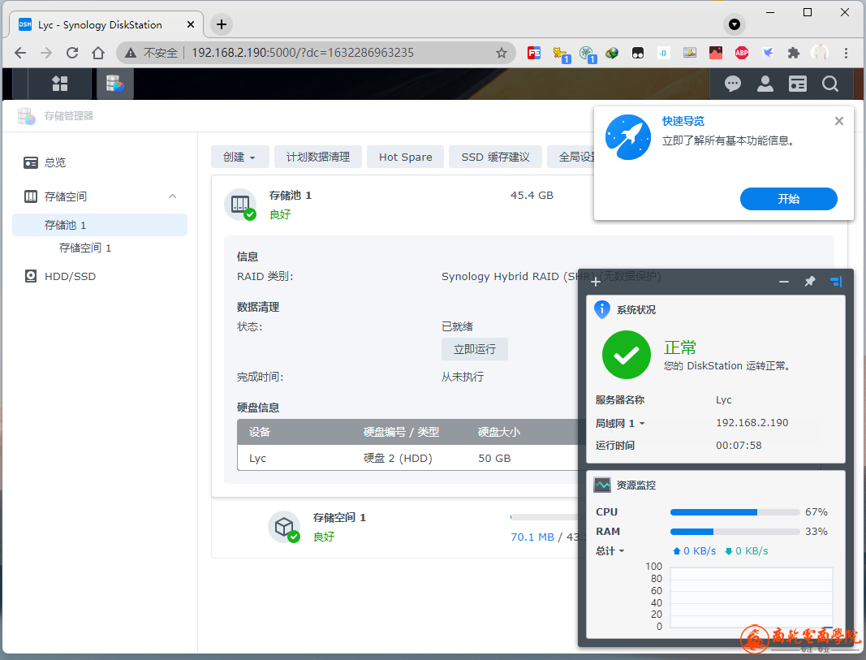Click the browser address bar URL
866x660 pixels.
coord(303,53)
